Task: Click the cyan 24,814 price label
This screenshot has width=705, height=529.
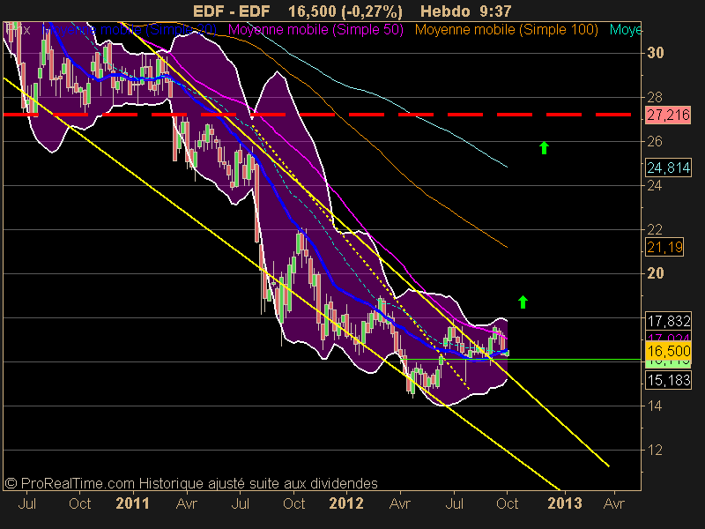Action: pos(668,168)
